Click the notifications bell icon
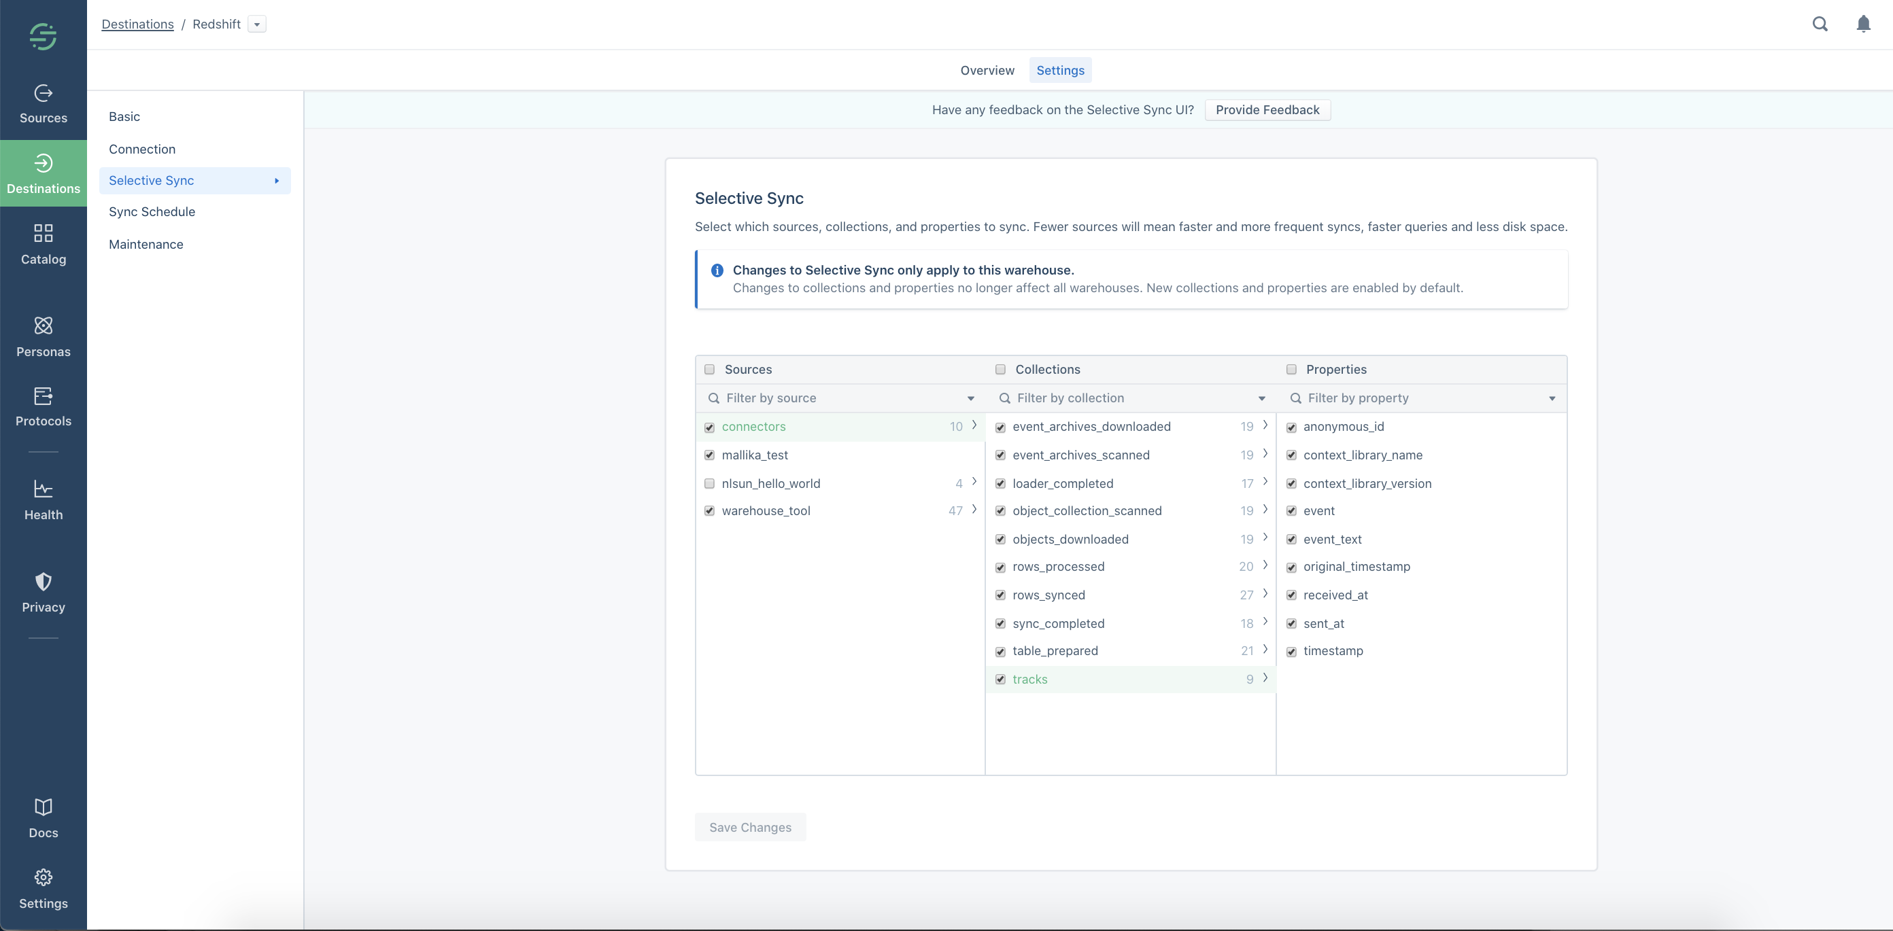Image resolution: width=1893 pixels, height=931 pixels. pos(1863,24)
